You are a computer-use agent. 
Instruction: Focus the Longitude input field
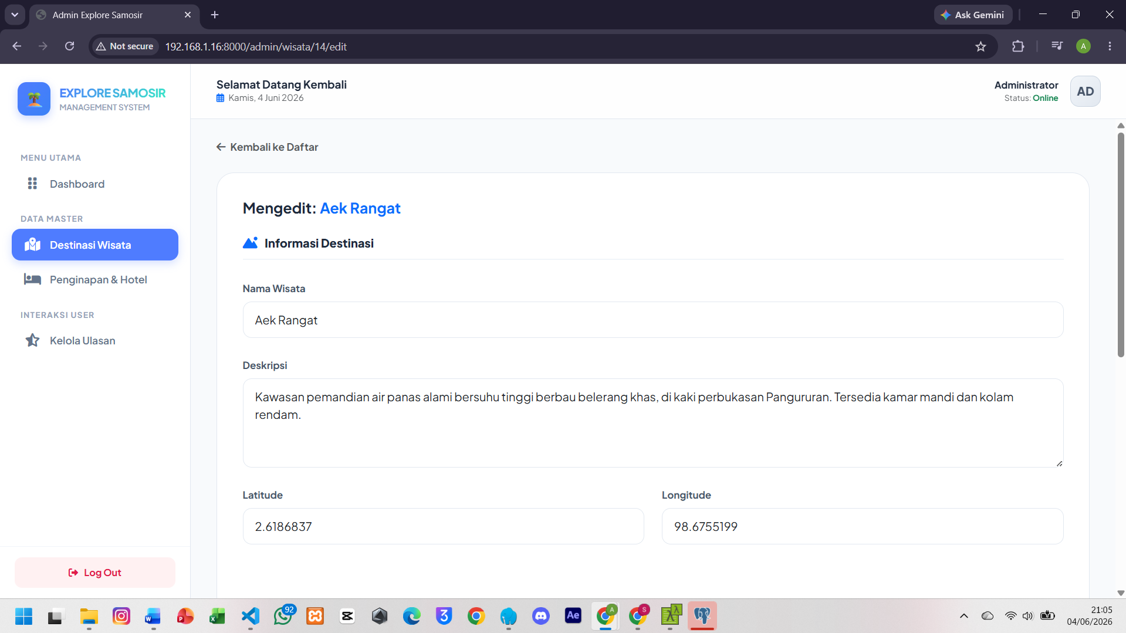[x=862, y=526]
